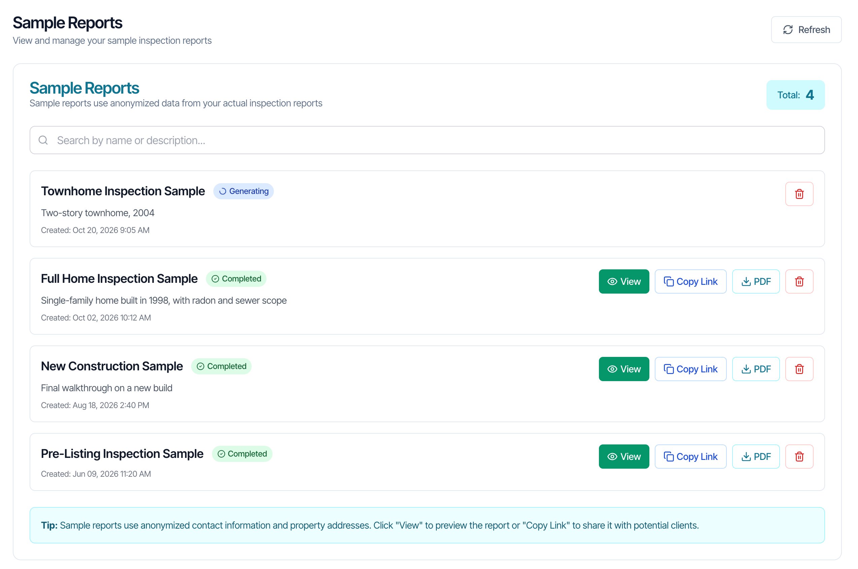Click 'Created: Aug 18, 2026 2:40 PM' text

pos(95,405)
